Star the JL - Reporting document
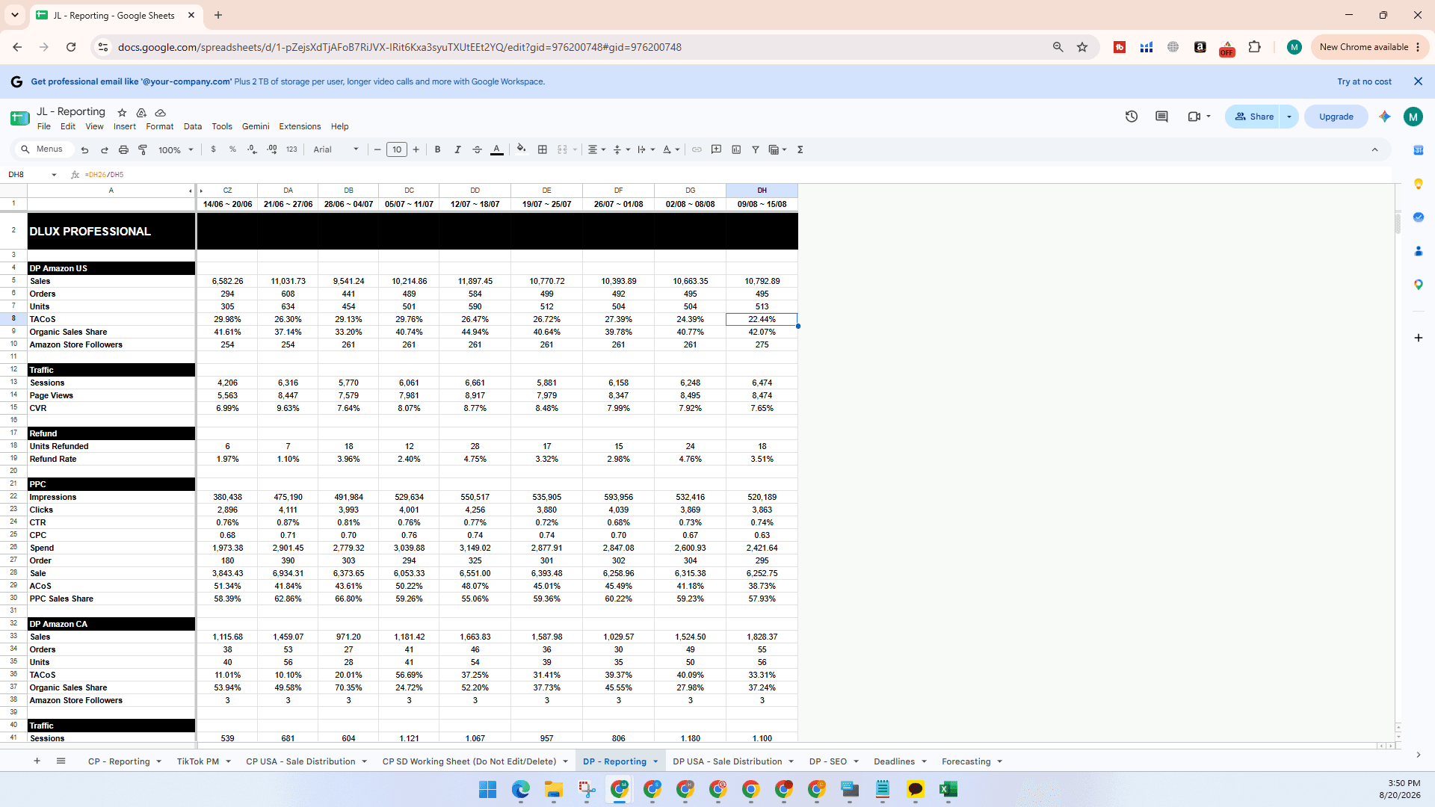1435x807 pixels. coord(122,112)
